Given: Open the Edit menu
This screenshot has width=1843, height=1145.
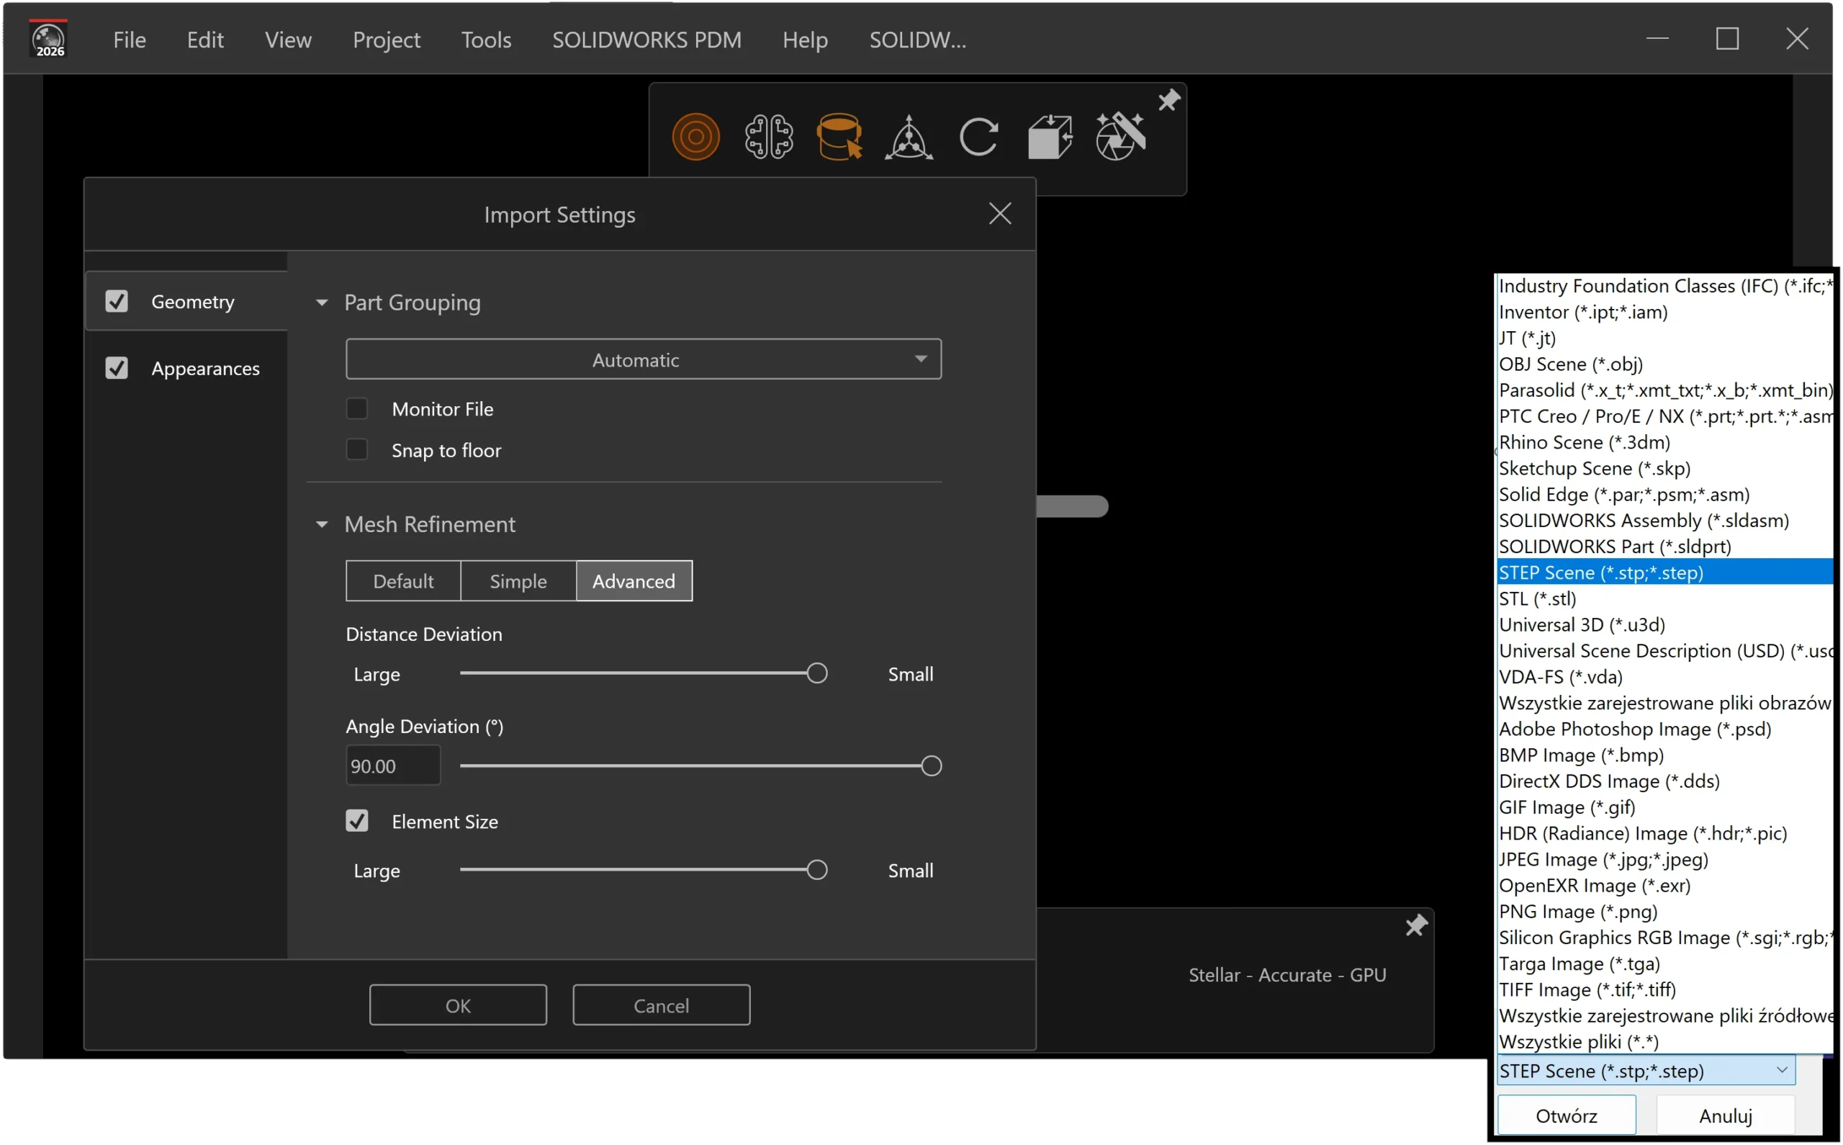Looking at the screenshot, I should click(205, 40).
